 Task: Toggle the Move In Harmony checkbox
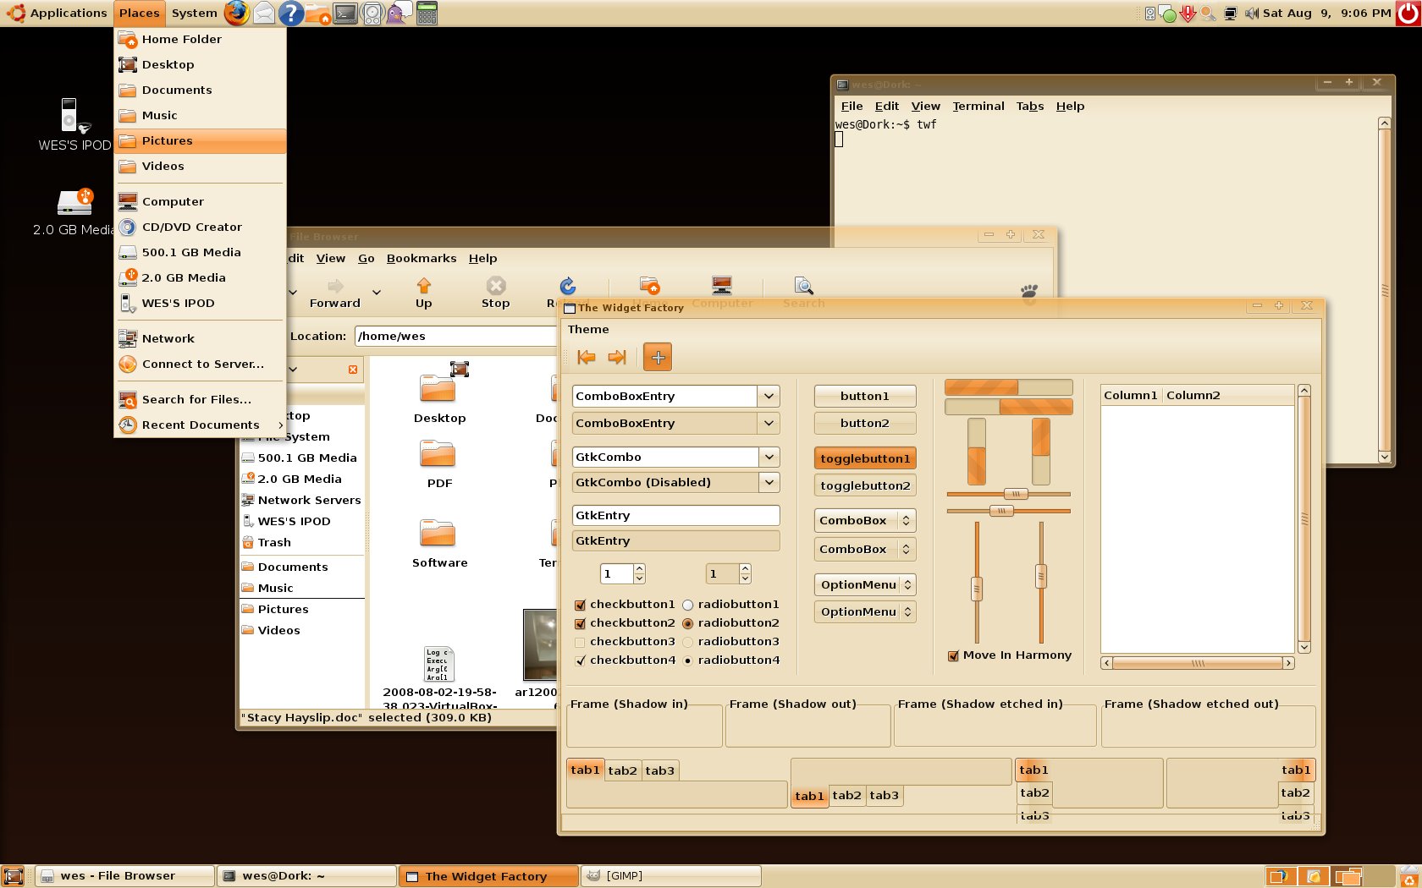click(953, 655)
